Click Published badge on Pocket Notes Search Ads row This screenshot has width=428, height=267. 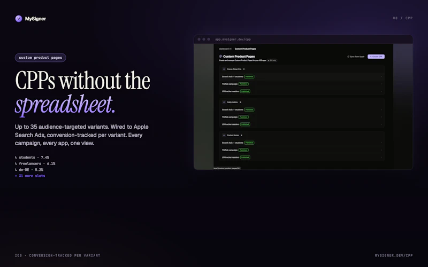249,143
